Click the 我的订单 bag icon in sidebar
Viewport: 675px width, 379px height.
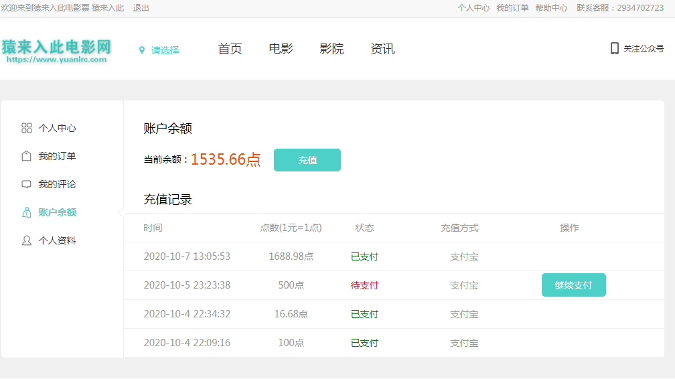coord(26,156)
